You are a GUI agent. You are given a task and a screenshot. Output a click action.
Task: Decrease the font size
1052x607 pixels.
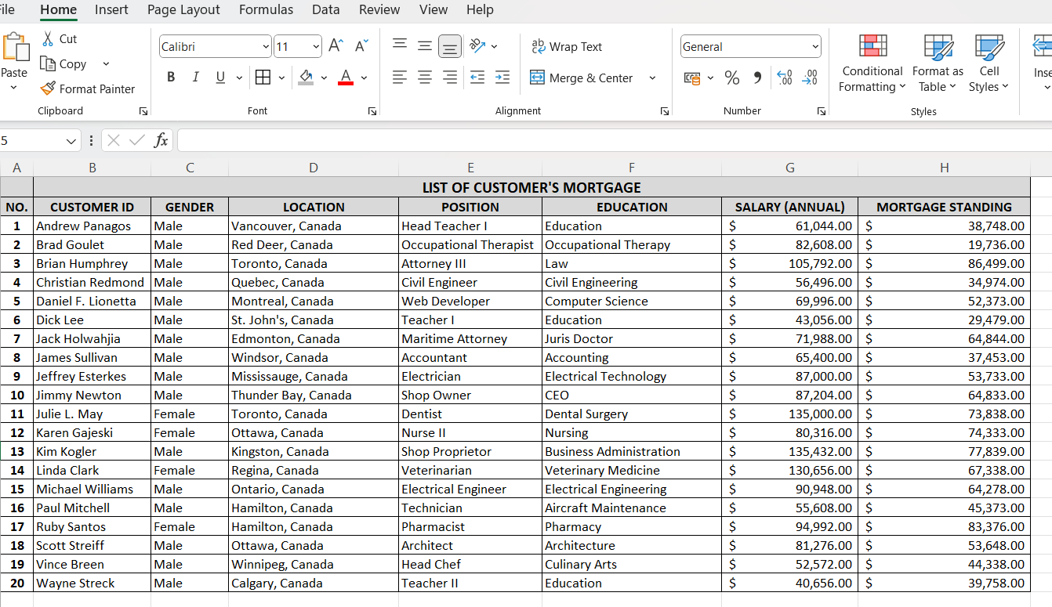(361, 46)
